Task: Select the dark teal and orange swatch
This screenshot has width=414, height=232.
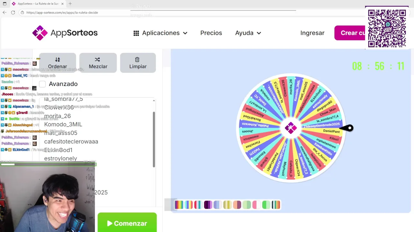Action: coord(276,205)
